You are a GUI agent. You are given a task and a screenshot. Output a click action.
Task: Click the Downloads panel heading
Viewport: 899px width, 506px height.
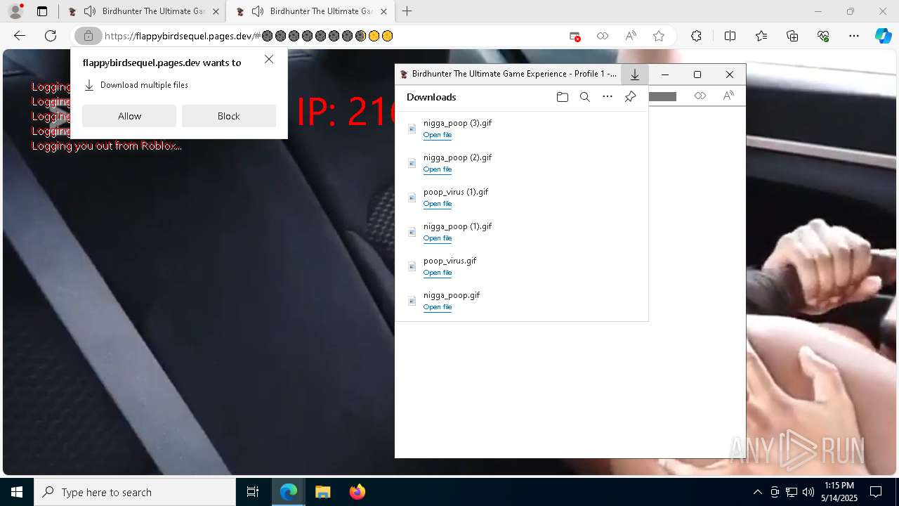coord(431,97)
